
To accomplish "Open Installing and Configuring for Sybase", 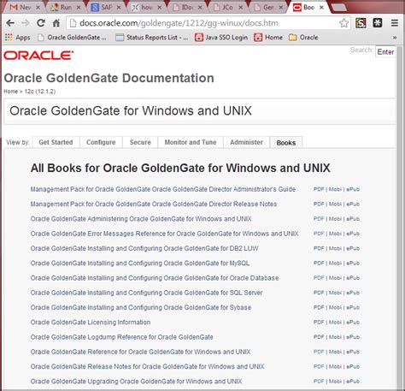I will pos(141,308).
